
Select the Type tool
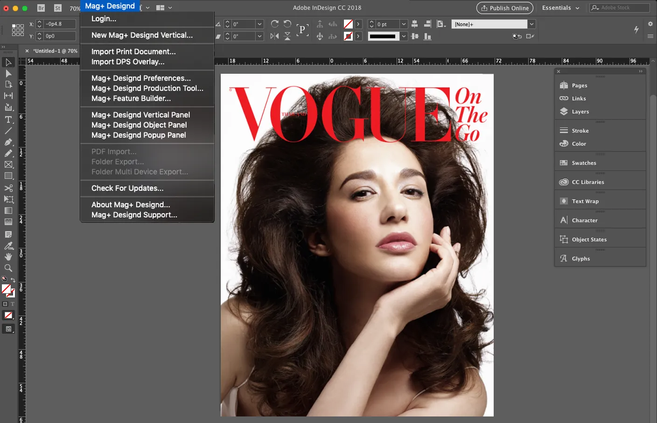(x=8, y=120)
